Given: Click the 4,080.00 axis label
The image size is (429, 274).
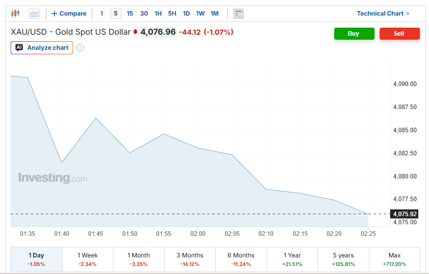Looking at the screenshot, I should [x=405, y=176].
